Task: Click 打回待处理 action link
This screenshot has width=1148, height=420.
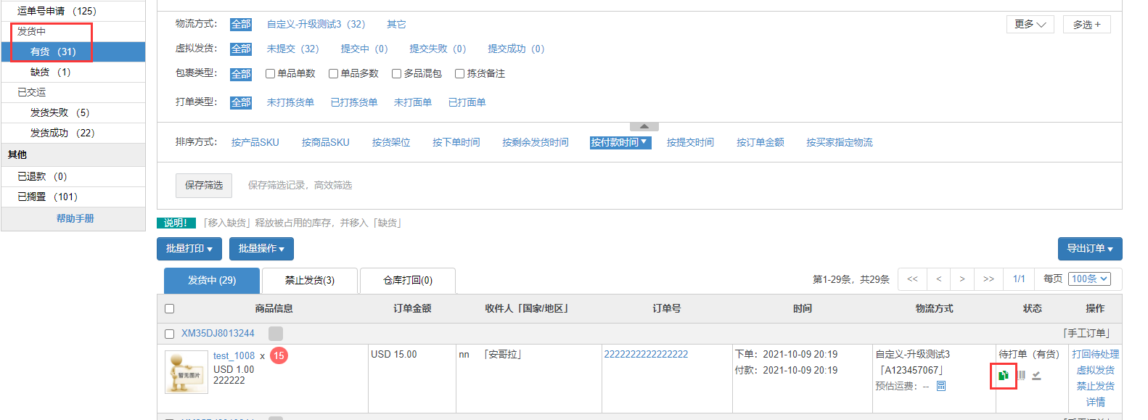Action: click(x=1096, y=354)
